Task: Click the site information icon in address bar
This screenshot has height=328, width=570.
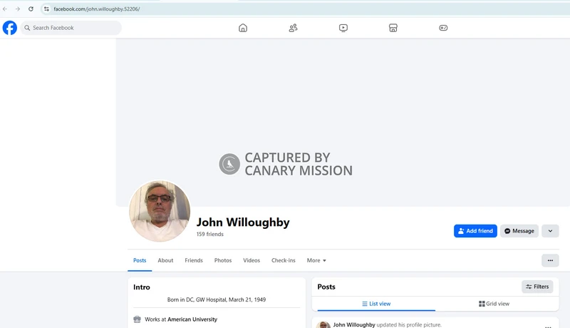Action: click(x=46, y=9)
